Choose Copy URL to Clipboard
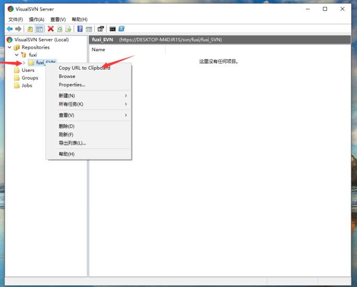Image resolution: width=357 pixels, height=287 pixels. click(x=89, y=68)
